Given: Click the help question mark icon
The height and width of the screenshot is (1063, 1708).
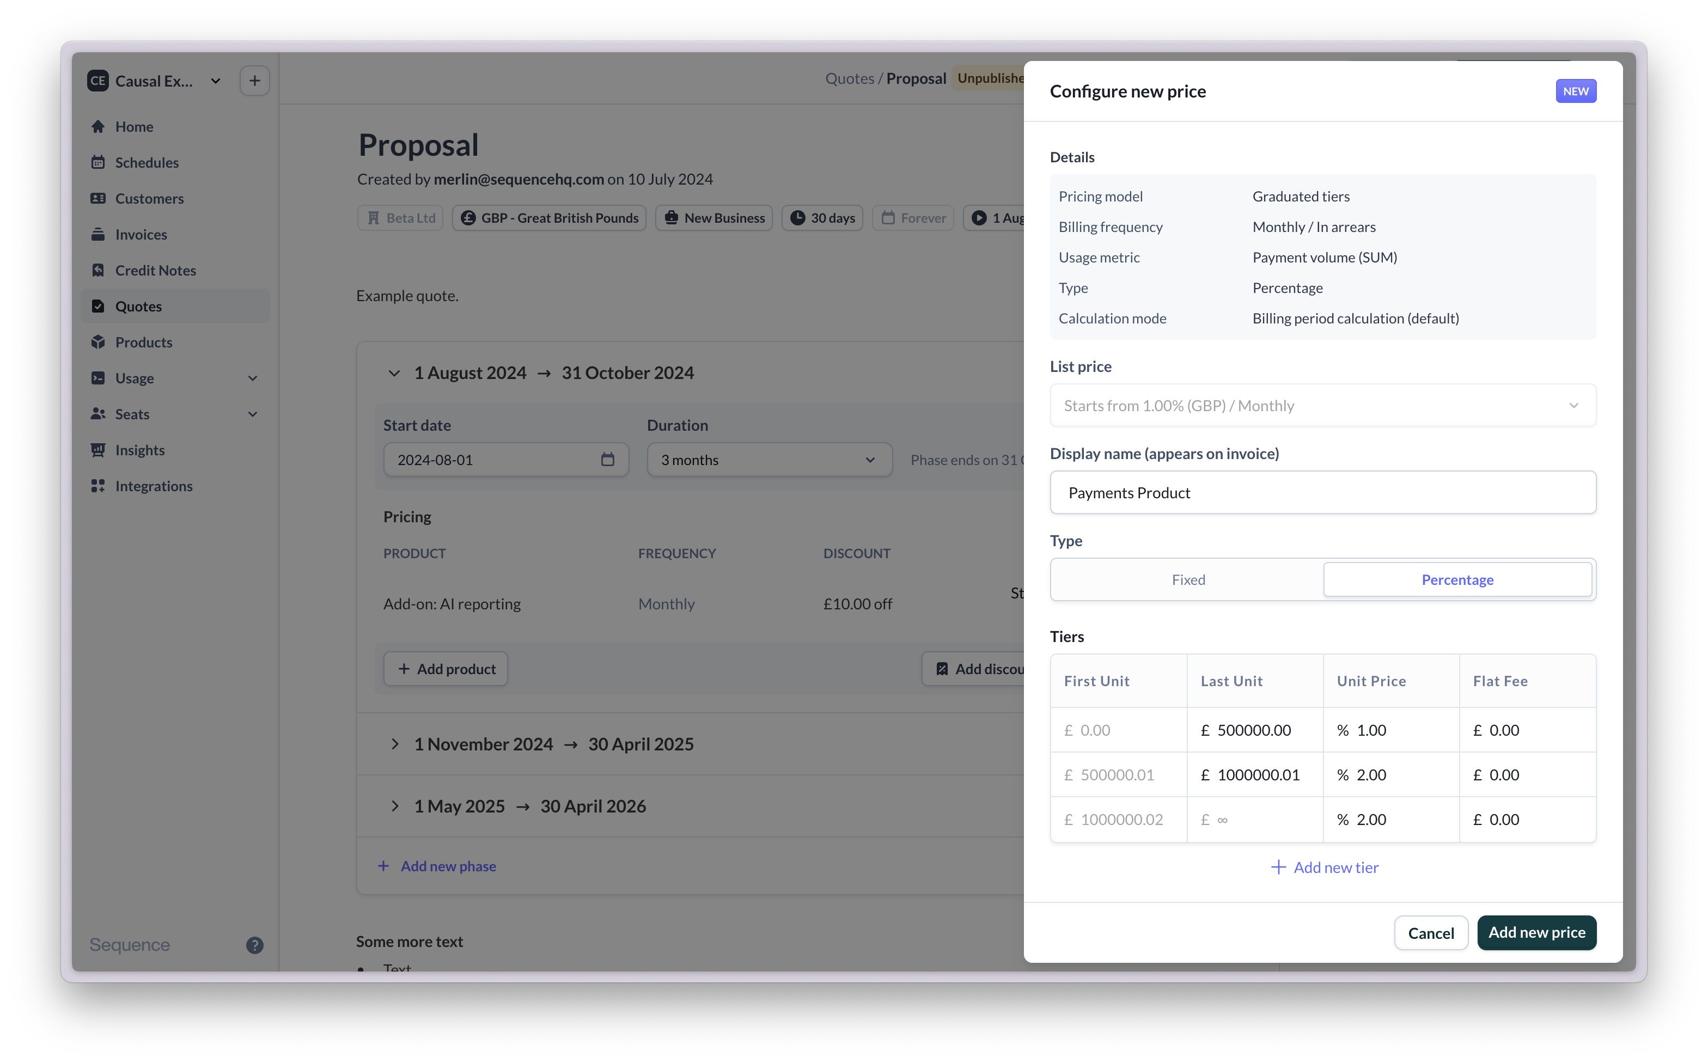Looking at the screenshot, I should click(x=254, y=945).
